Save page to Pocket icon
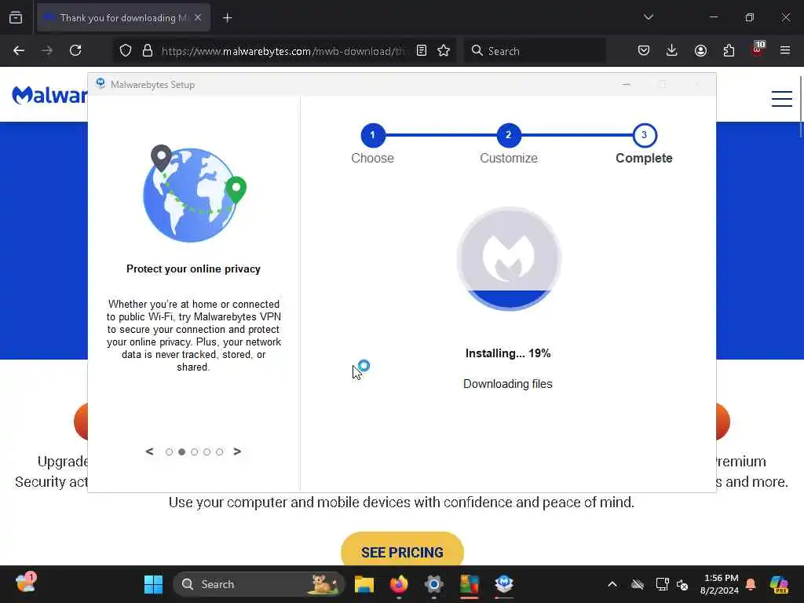The width and height of the screenshot is (804, 603). (644, 50)
